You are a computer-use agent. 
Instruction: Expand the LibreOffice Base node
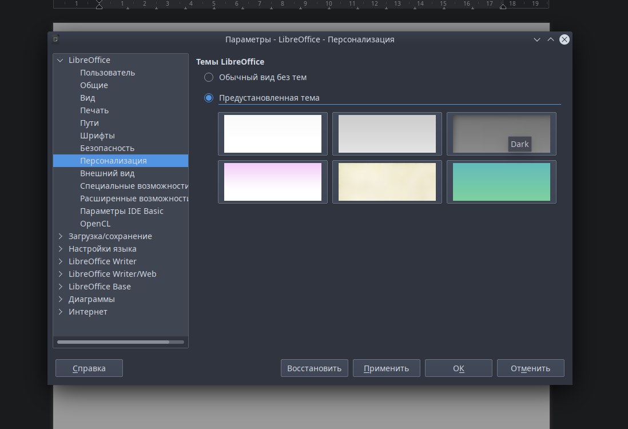click(60, 287)
